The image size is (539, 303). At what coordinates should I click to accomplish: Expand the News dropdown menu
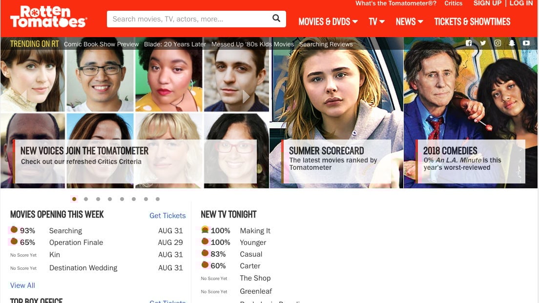point(410,21)
